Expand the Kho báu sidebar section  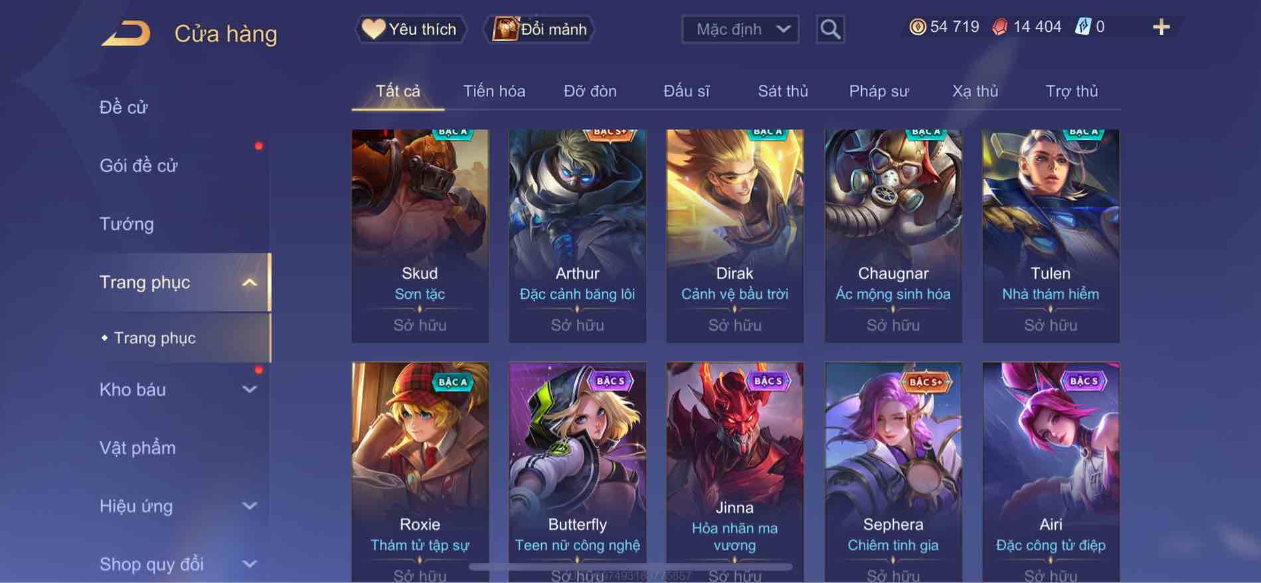pos(249,389)
